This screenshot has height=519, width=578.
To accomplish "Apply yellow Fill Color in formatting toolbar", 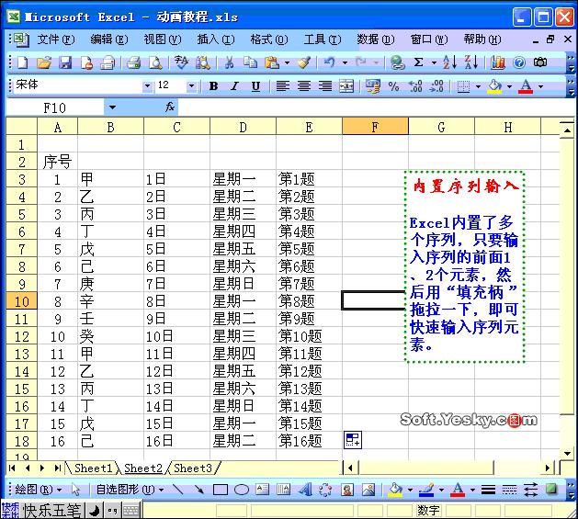I will click(494, 86).
